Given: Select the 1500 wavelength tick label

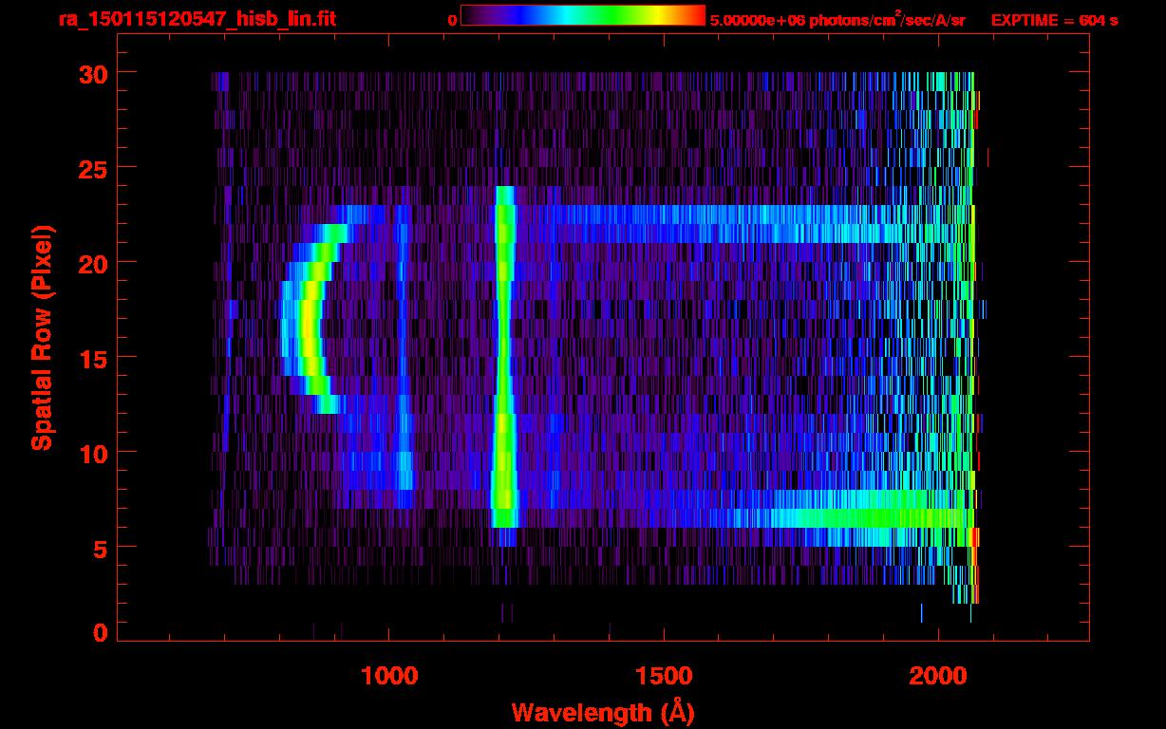Looking at the screenshot, I should point(664,676).
